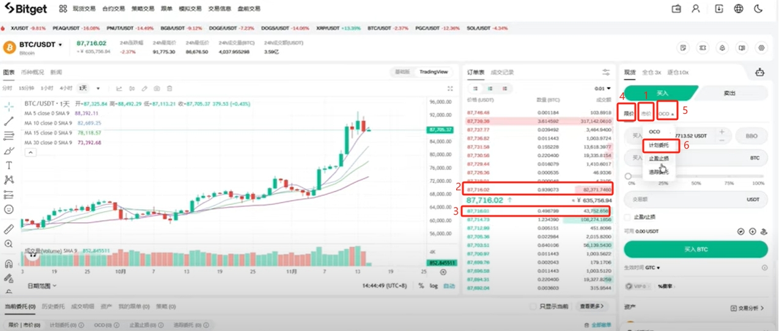Screen dimensions: 779x331
Task: Increase price with the plus stepper
Action: click(x=722, y=131)
